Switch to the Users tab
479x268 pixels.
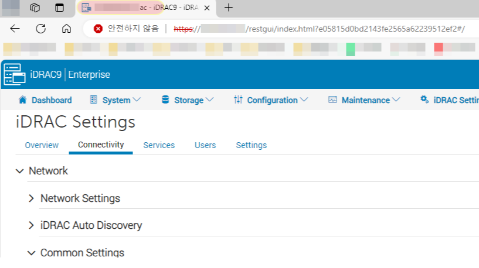click(x=205, y=145)
